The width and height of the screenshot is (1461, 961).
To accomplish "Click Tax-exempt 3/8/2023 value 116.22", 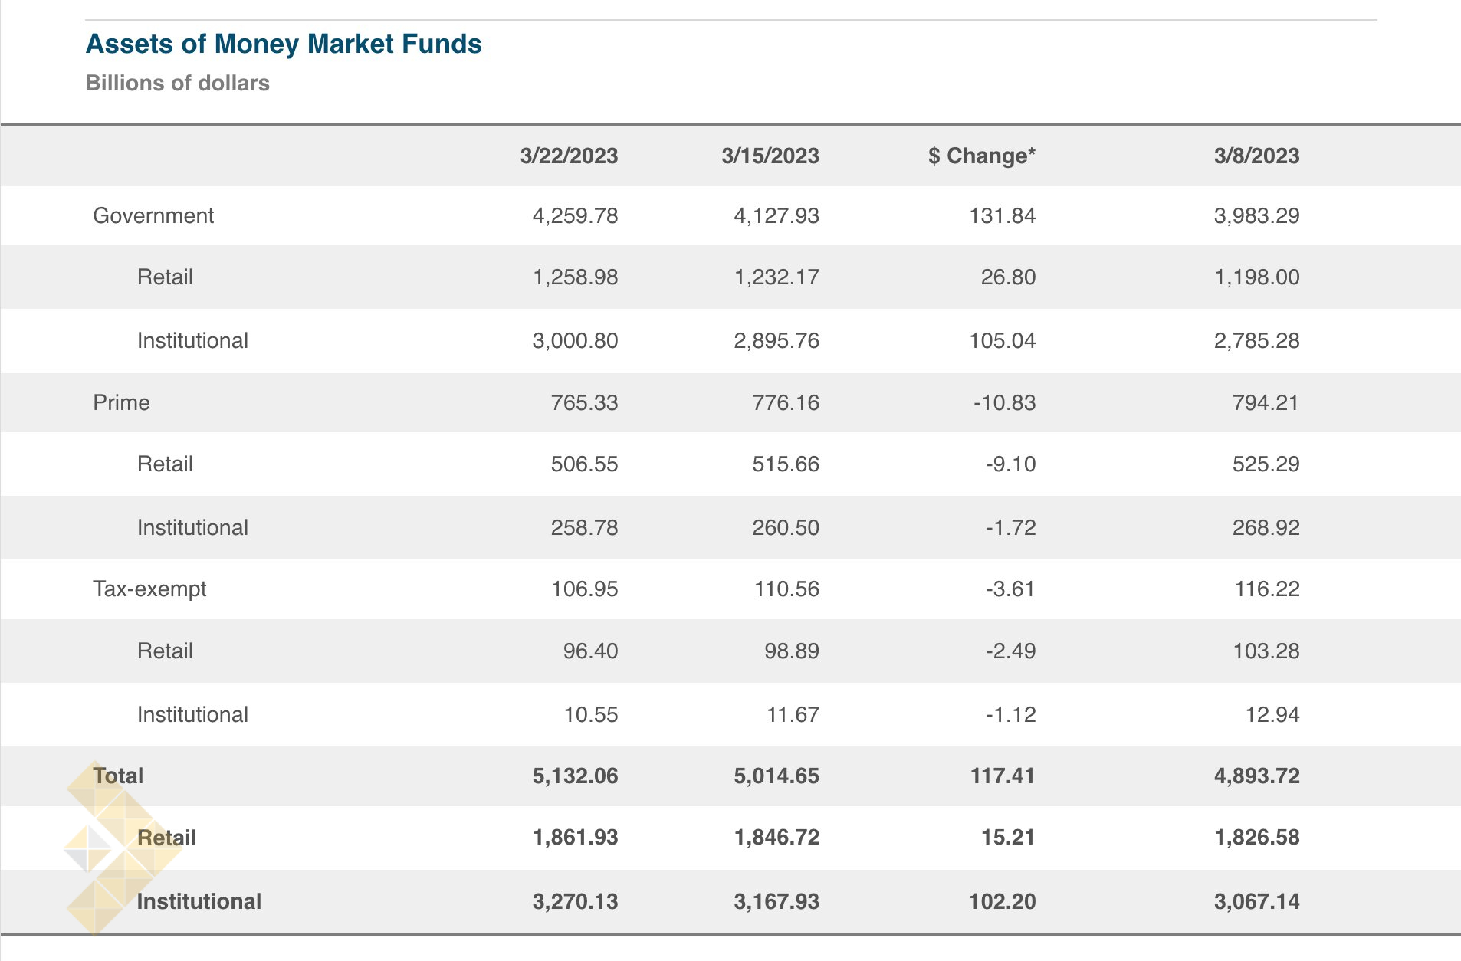I will click(1266, 589).
